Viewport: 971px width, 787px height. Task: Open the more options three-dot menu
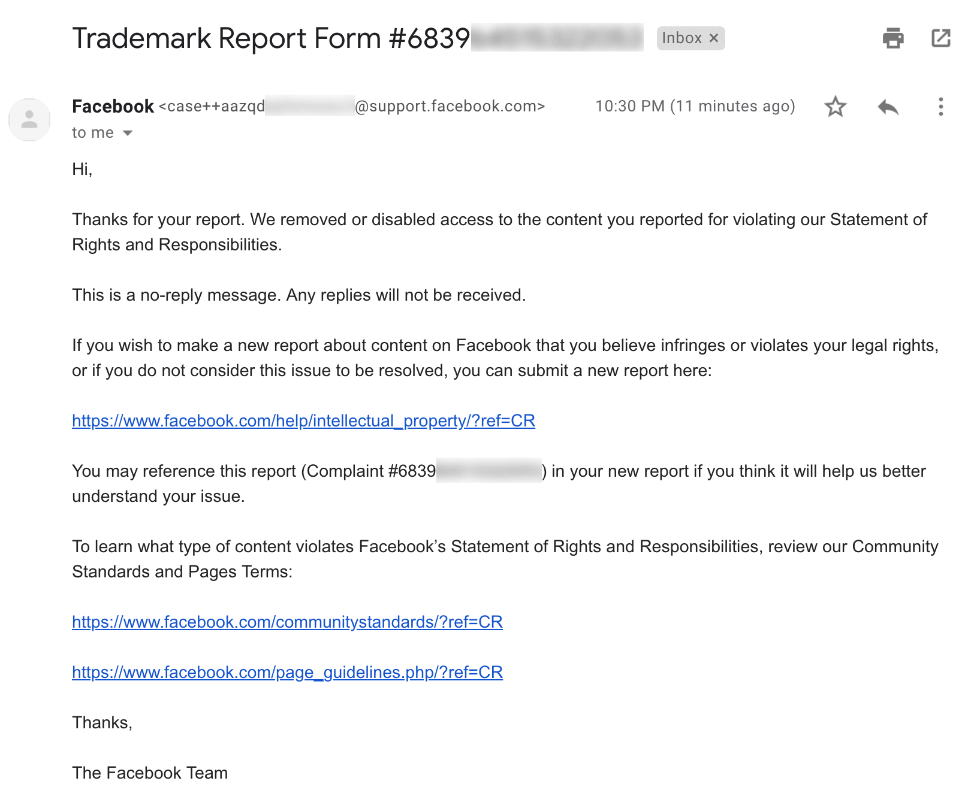click(940, 108)
